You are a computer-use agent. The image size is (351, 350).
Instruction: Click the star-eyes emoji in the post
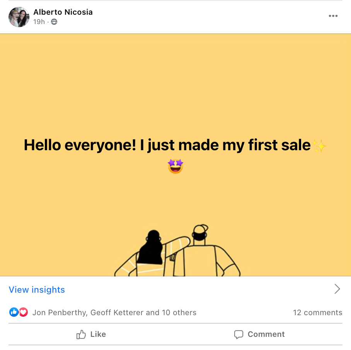(x=175, y=166)
